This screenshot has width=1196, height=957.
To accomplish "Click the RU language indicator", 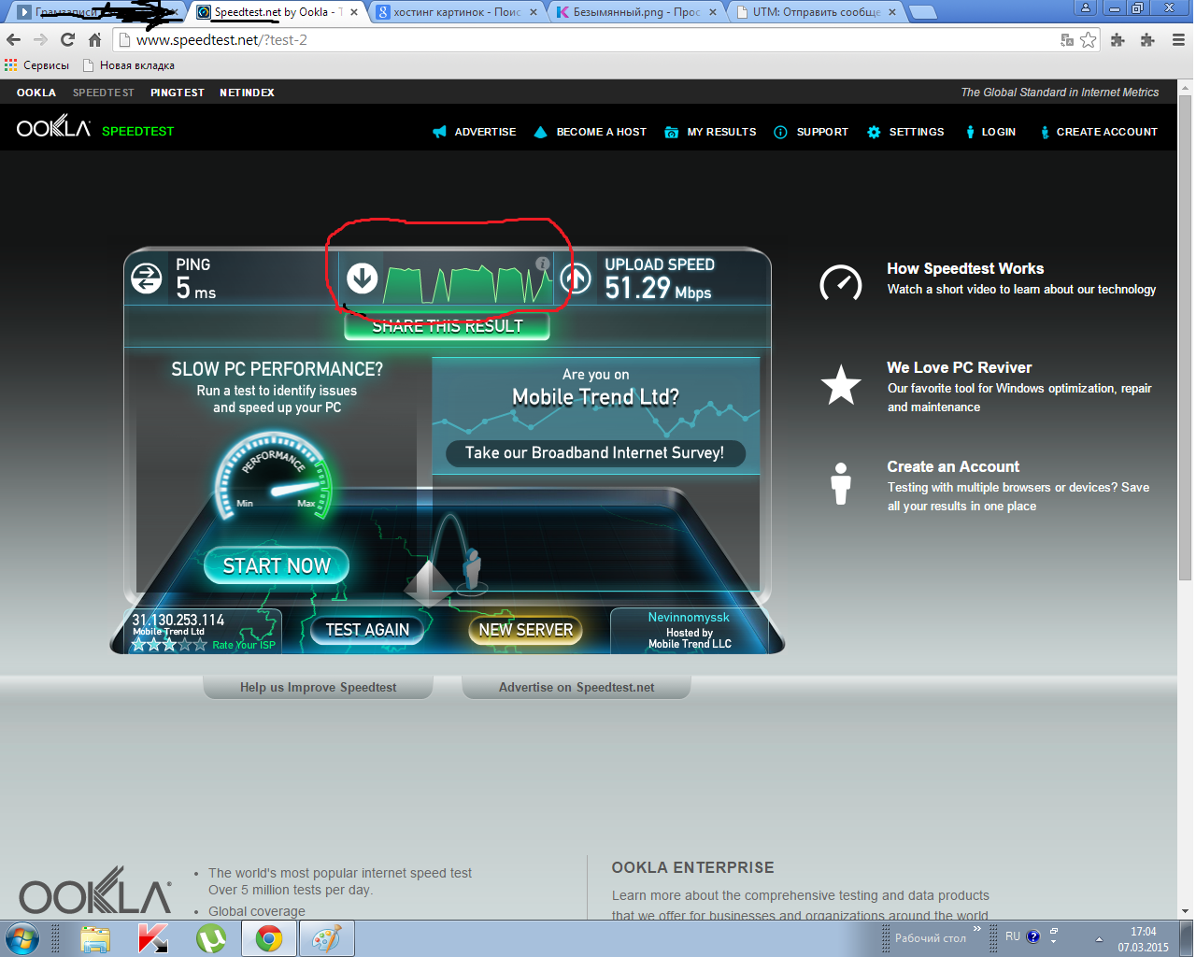I will (1013, 936).
